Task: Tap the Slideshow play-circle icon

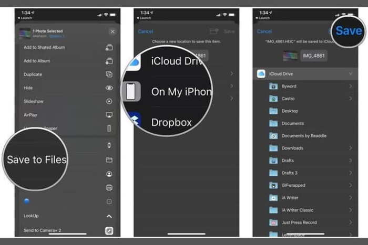Action: (x=109, y=101)
